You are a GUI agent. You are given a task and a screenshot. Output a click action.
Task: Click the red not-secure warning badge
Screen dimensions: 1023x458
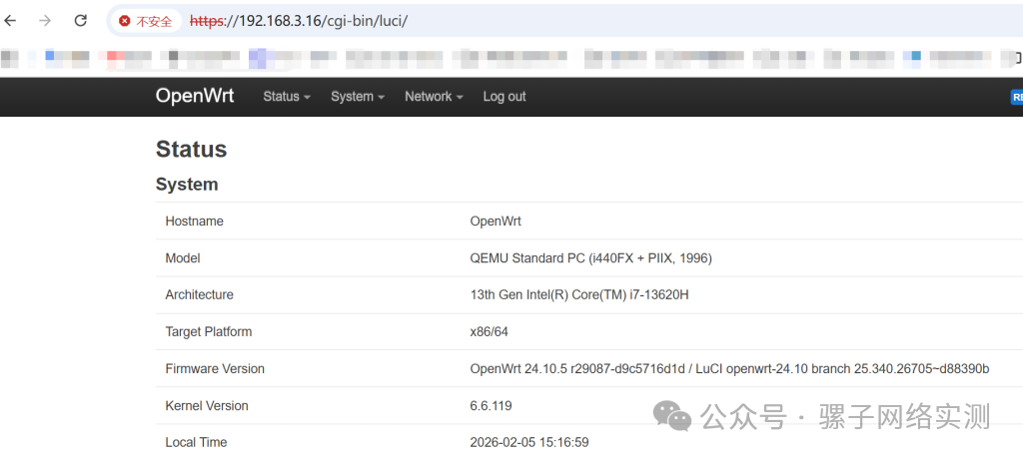(146, 21)
